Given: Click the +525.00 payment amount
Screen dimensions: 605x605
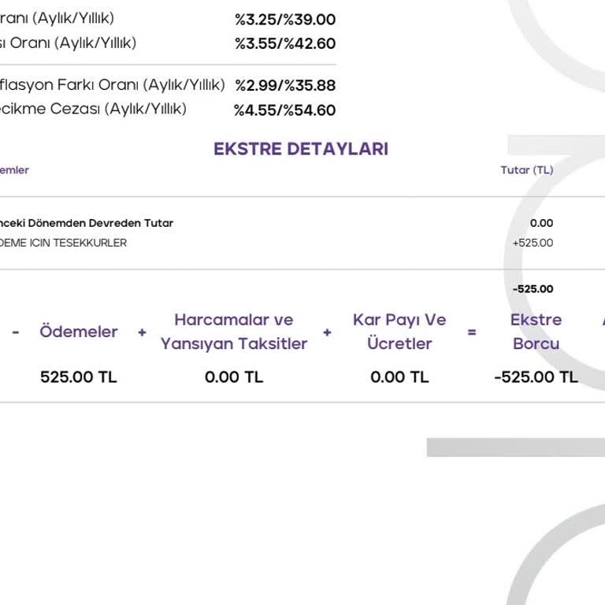Looking at the screenshot, I should pyautogui.click(x=533, y=243).
